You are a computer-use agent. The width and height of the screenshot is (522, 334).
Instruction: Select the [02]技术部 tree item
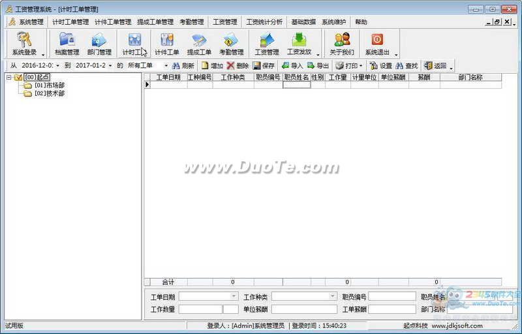[x=49, y=93]
